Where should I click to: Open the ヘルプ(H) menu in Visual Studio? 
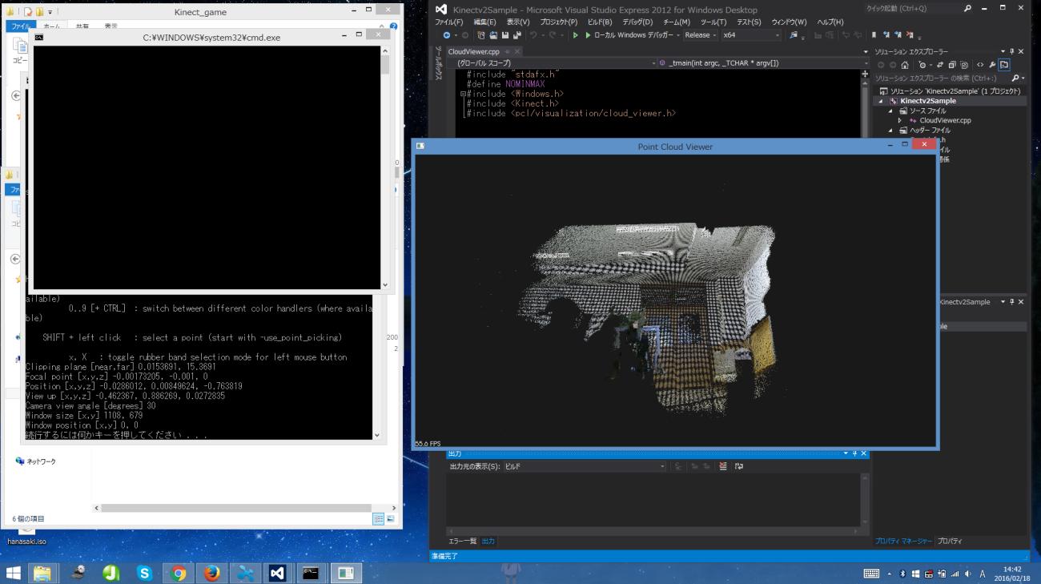pos(830,22)
